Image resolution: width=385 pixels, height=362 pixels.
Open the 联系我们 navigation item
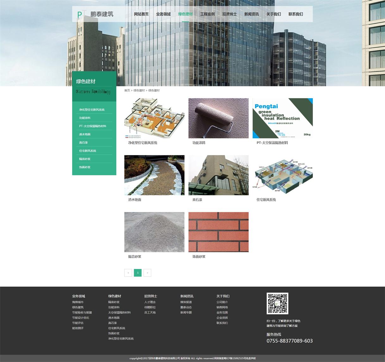point(295,14)
